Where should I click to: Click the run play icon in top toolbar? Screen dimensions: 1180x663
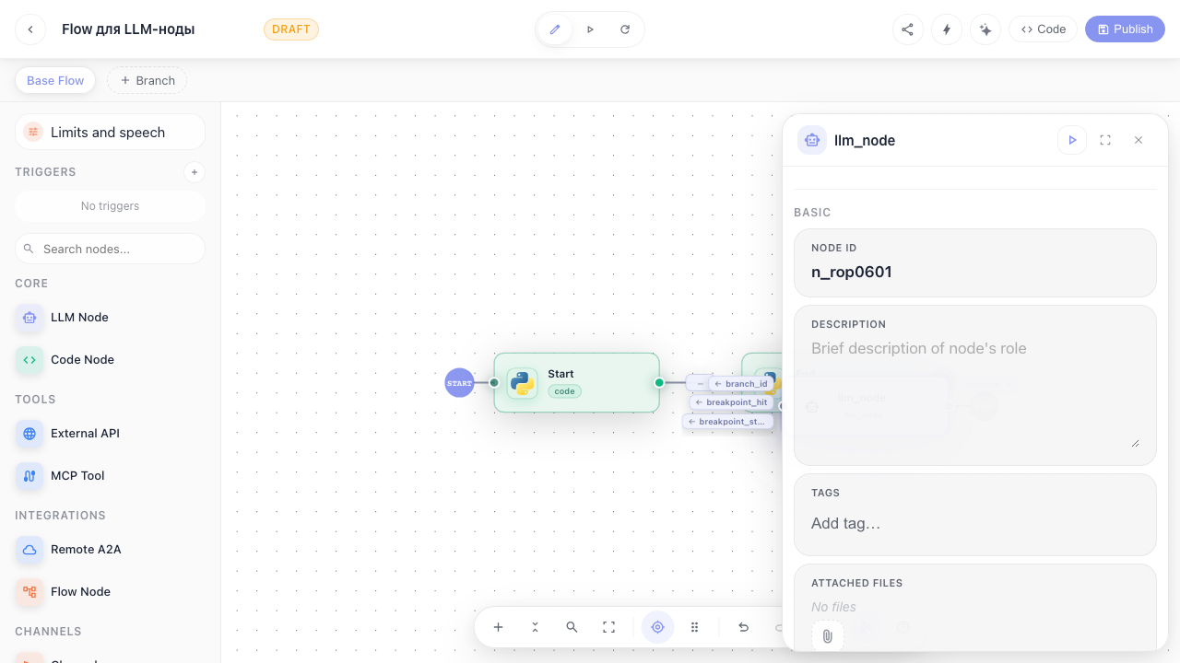(590, 29)
